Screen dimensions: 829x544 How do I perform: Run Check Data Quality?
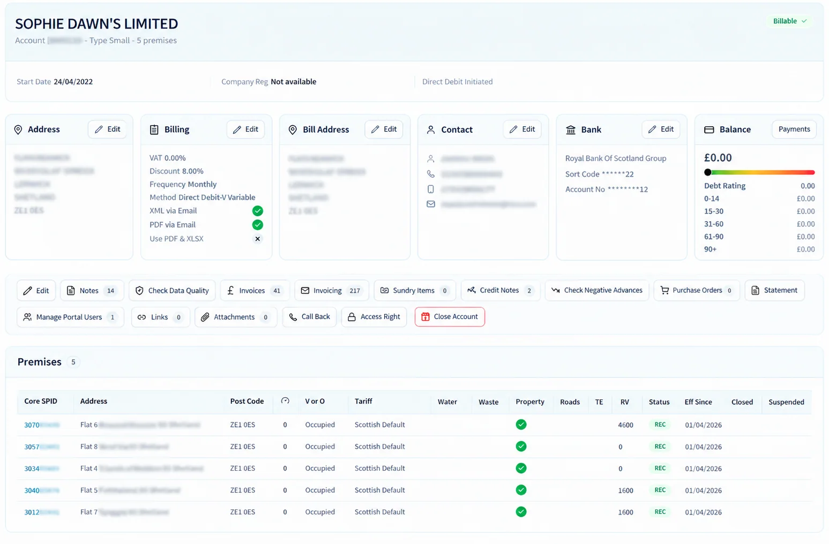[x=172, y=290]
